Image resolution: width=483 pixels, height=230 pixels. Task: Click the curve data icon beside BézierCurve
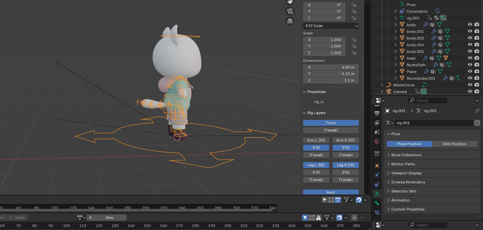(424, 85)
